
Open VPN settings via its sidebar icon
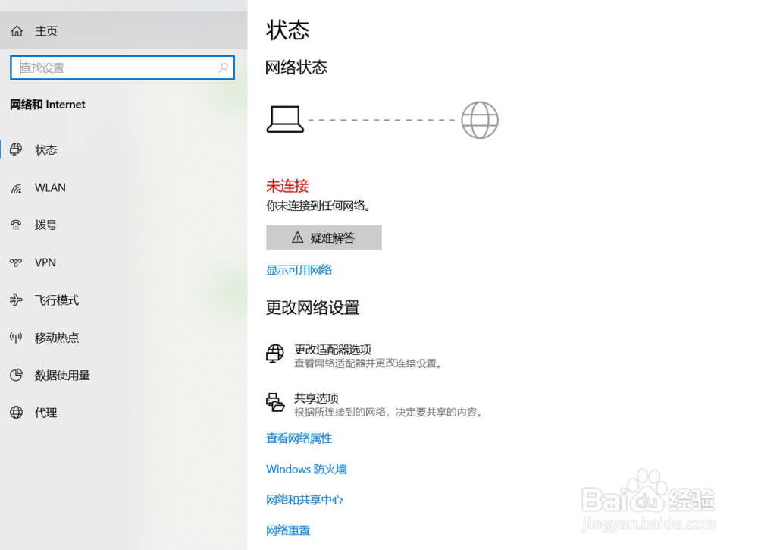pos(15,262)
